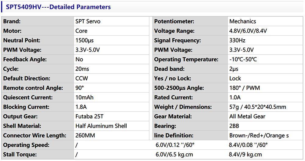
Task: Click the Quiescent Current 10mAh value
Action: point(84,98)
